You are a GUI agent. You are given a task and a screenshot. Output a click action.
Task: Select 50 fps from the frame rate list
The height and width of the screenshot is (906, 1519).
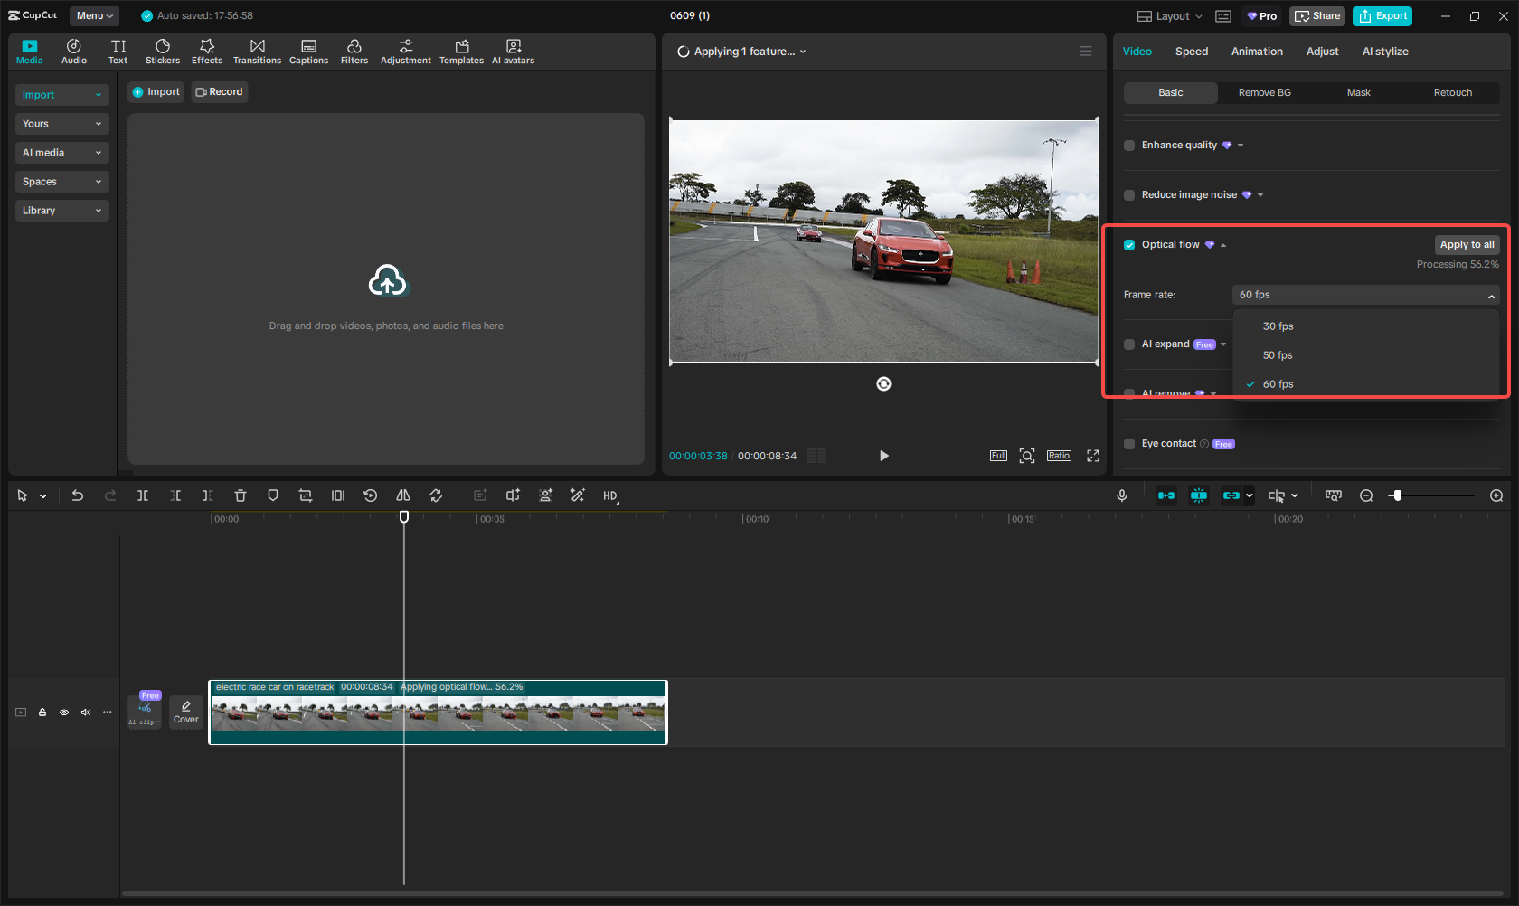click(1278, 354)
